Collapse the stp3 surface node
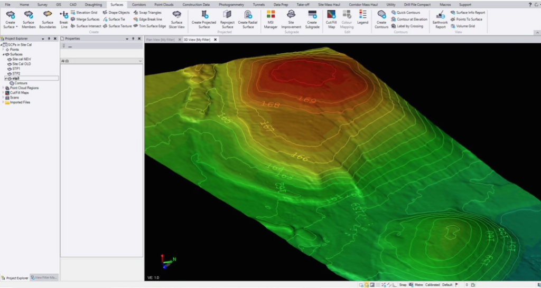This screenshot has width=541, height=288. [x=6, y=78]
